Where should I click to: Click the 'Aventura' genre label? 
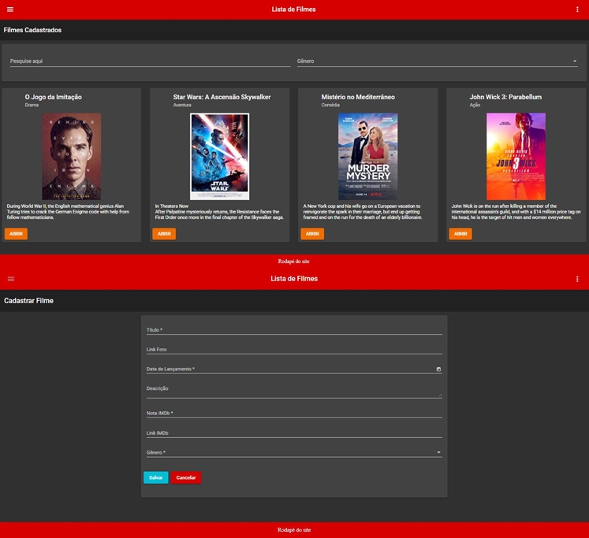coord(182,105)
